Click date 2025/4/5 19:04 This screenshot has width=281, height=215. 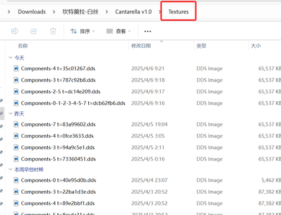click(149, 124)
